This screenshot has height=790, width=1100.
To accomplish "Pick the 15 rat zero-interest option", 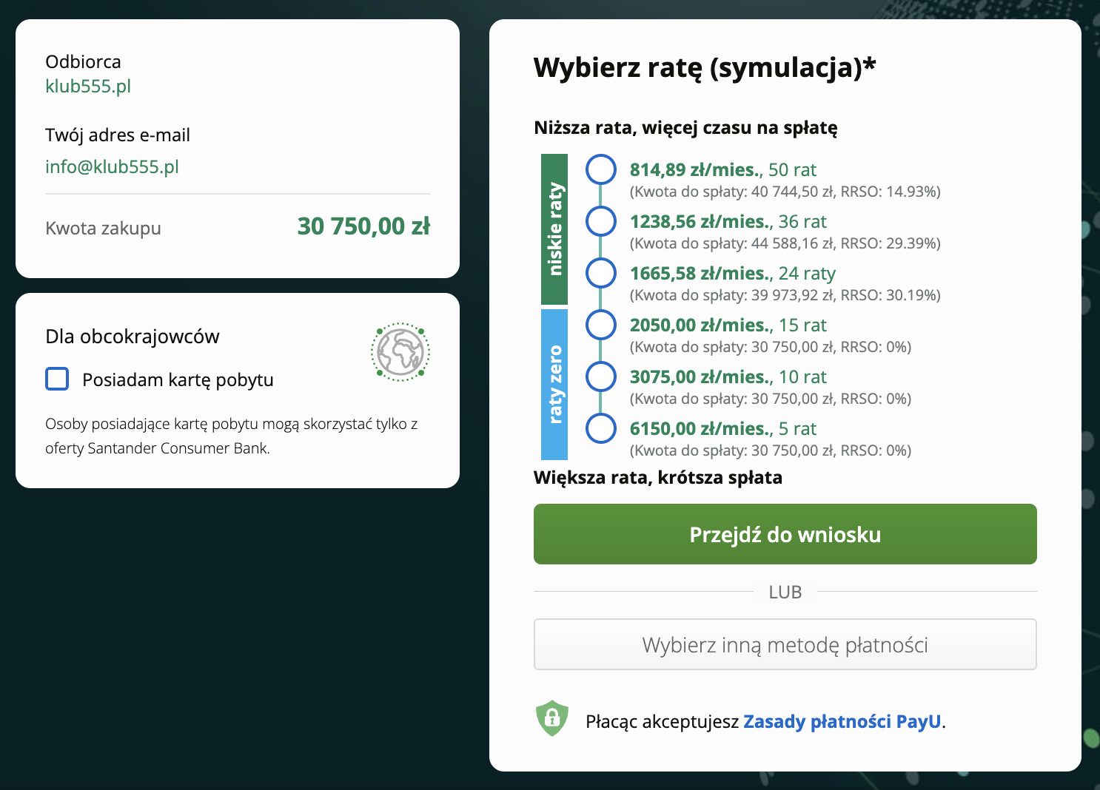I will pyautogui.click(x=600, y=325).
